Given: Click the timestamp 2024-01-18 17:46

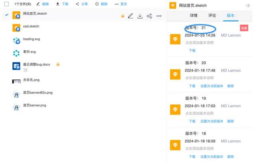Looking at the screenshot, I should [200, 71].
